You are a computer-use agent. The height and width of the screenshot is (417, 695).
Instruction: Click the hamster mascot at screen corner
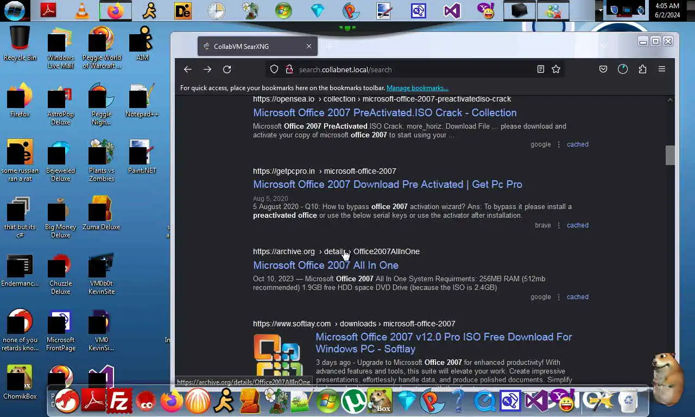(x=666, y=378)
